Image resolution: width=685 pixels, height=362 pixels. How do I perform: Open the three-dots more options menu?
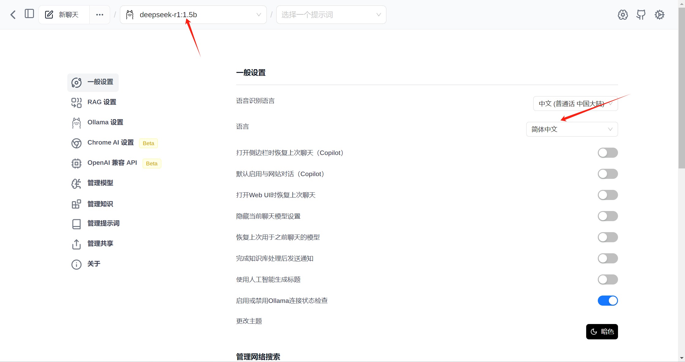point(100,15)
